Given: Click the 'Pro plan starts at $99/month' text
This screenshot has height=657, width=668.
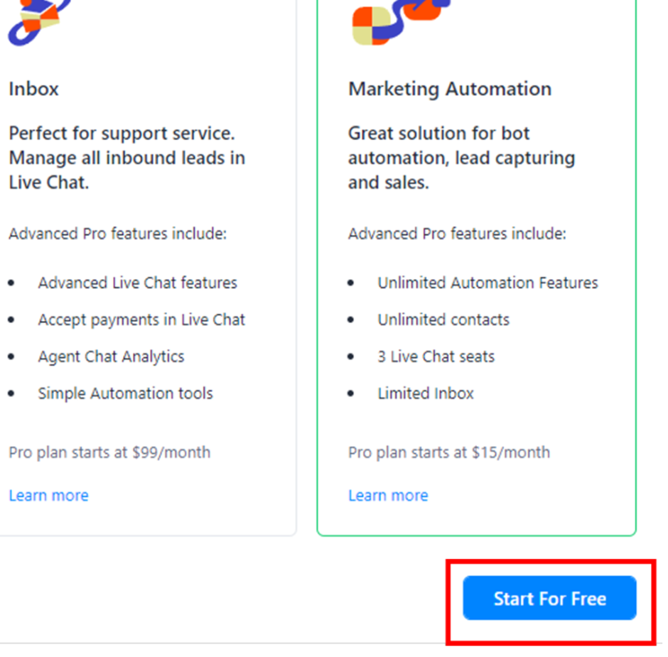Looking at the screenshot, I should [109, 452].
